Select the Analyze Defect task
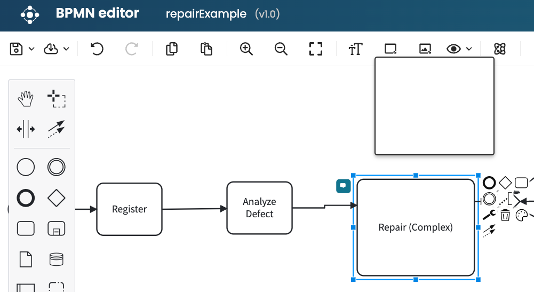 pos(259,208)
